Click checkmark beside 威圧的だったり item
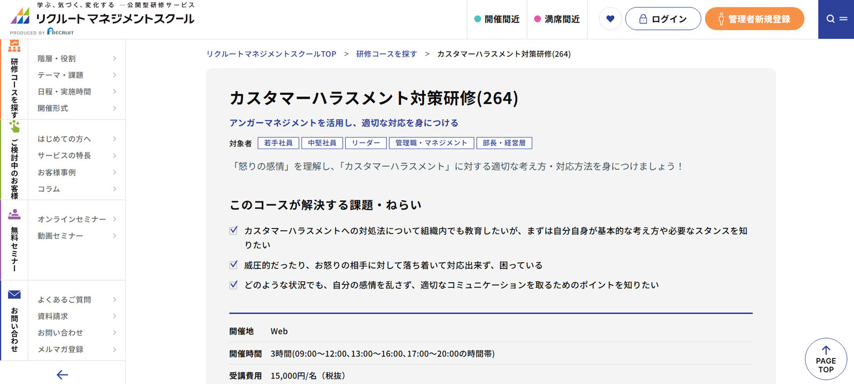 click(x=234, y=265)
